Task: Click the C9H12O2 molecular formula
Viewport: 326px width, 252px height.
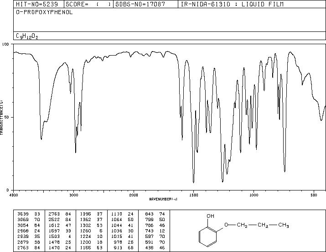Action: click(27, 36)
